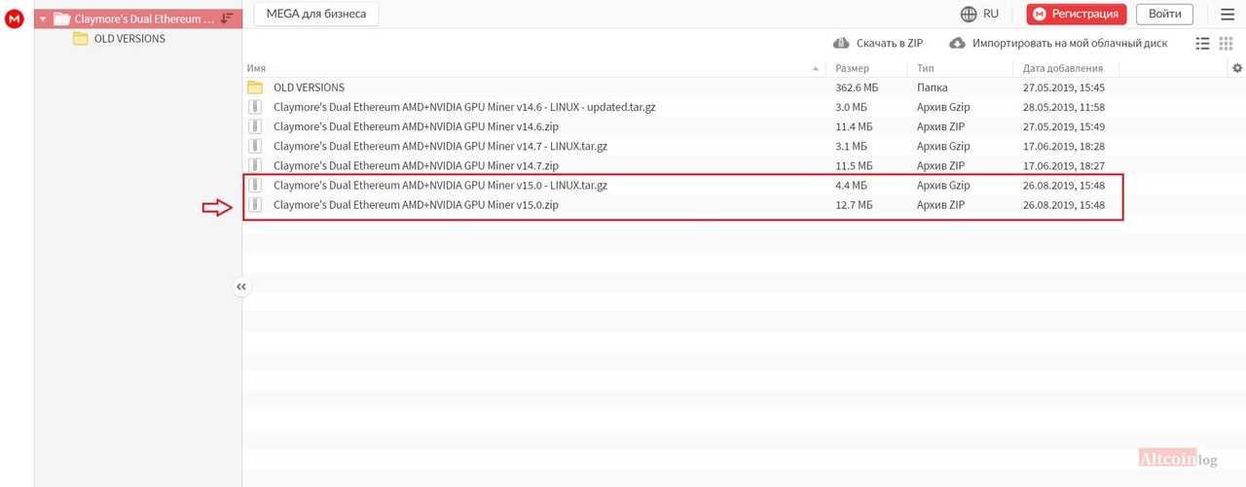Click the cloud icon next to Импортировать
This screenshot has height=487, width=1246.
[957, 44]
